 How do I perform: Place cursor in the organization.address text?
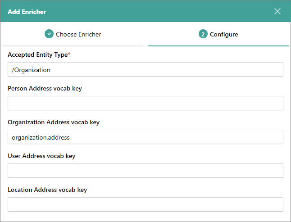(41, 137)
